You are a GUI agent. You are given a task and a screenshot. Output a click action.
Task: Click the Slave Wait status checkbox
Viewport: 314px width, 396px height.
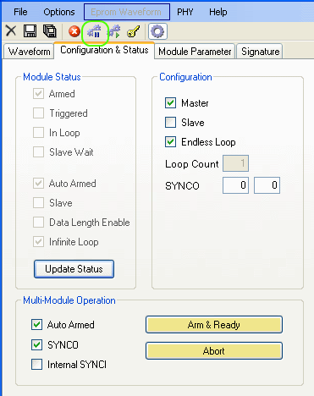click(x=38, y=151)
